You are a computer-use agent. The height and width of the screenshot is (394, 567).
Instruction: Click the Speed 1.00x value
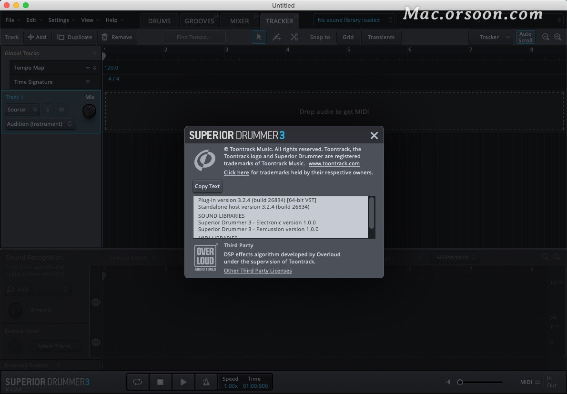coord(230,386)
